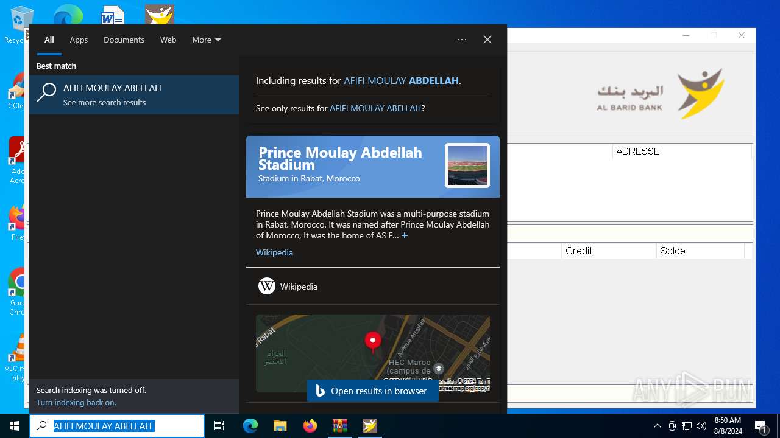Open Firefox from the taskbar
This screenshot has height=438, width=780.
310,426
